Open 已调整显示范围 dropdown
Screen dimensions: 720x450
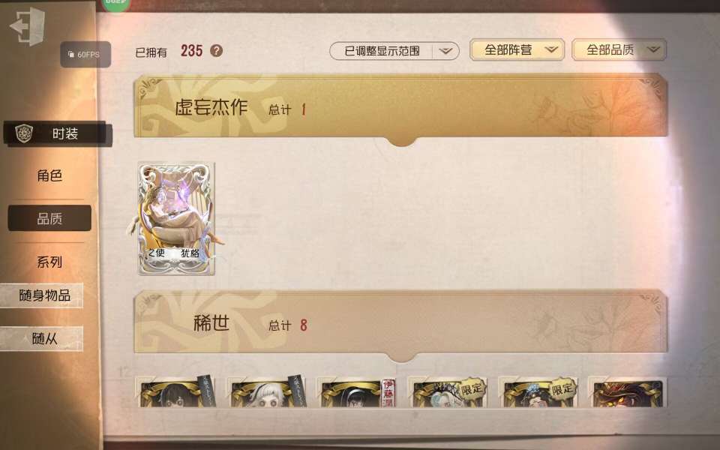[x=394, y=50]
